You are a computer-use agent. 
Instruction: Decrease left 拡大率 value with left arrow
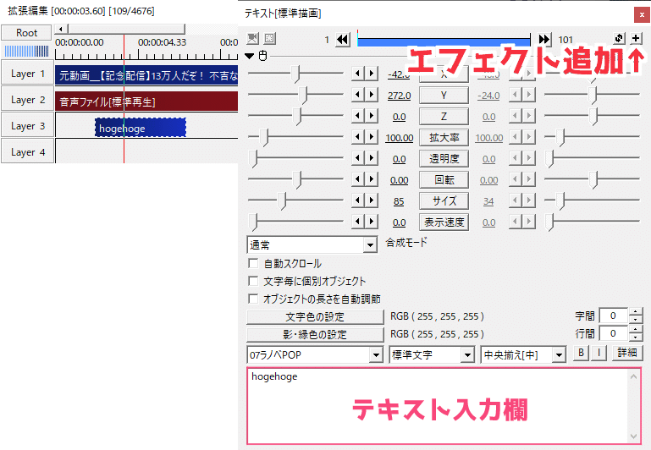pyautogui.click(x=357, y=137)
